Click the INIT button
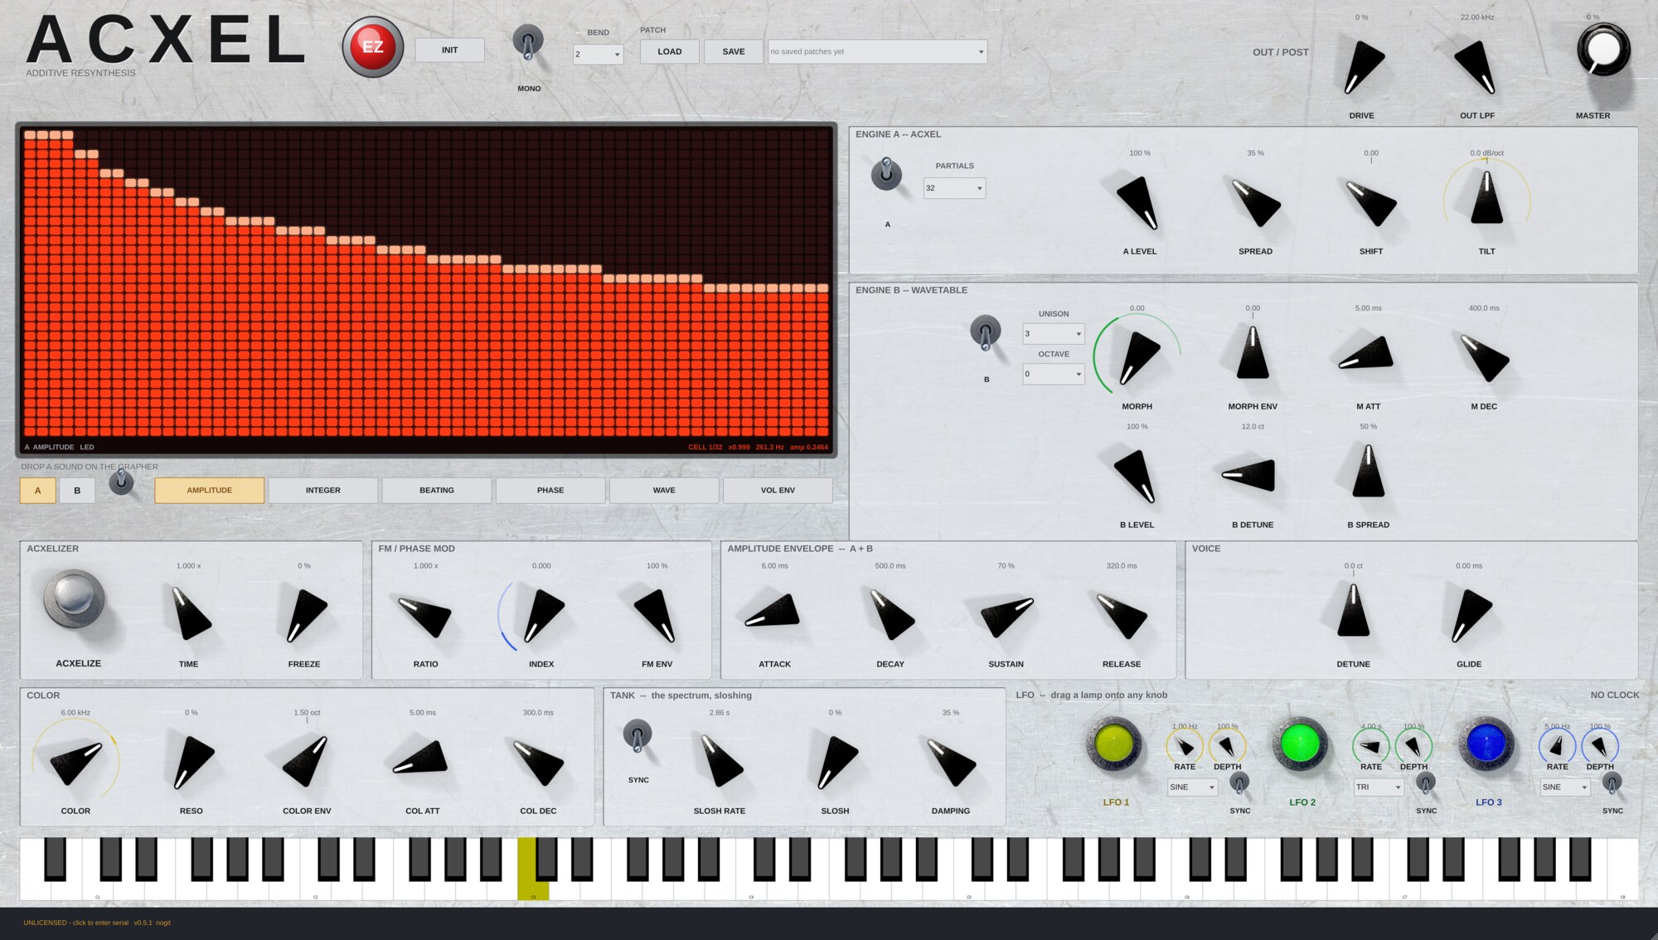The image size is (1658, 940). click(x=449, y=51)
